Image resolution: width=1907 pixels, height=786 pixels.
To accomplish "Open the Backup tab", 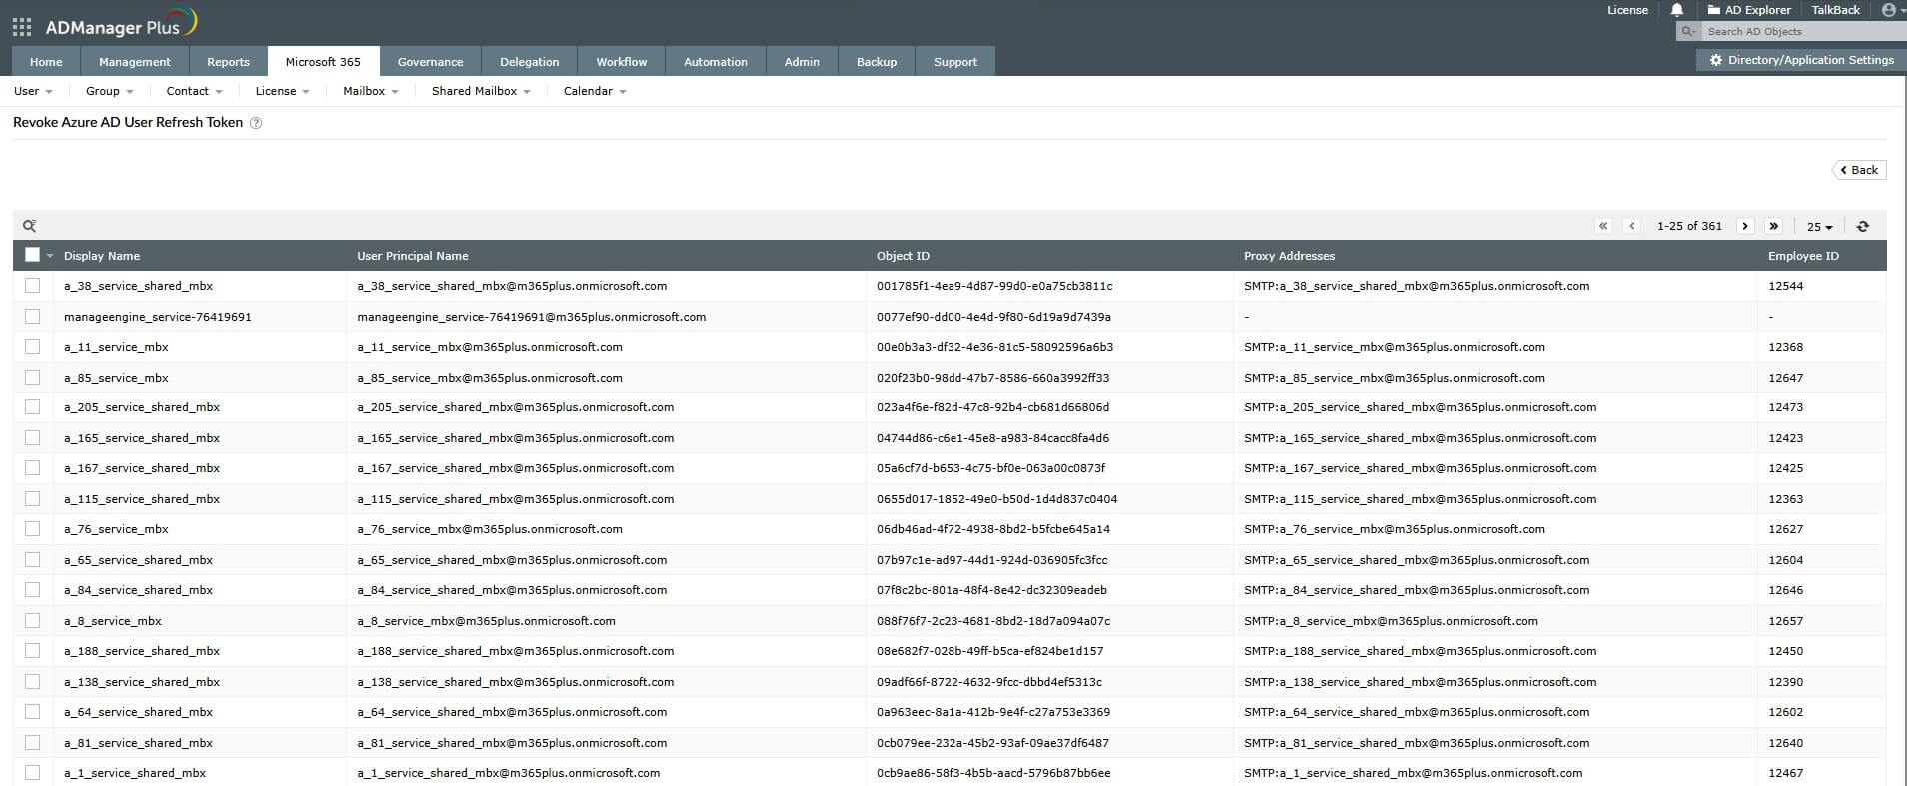I will tap(877, 62).
